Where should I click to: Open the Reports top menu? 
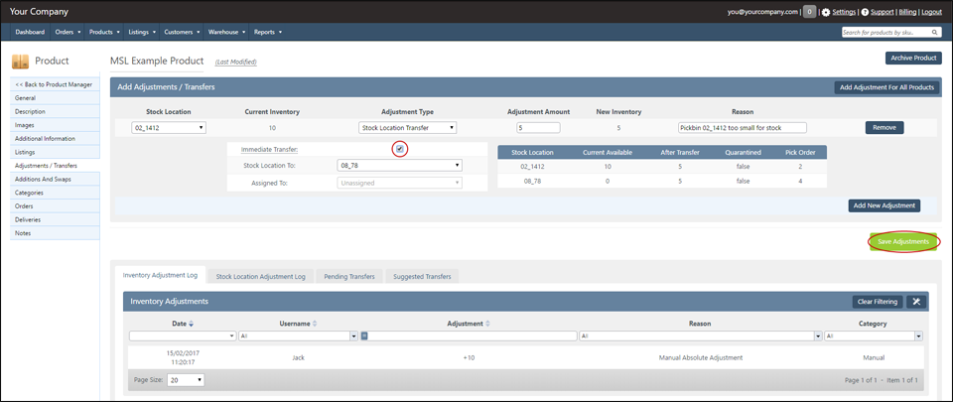[x=267, y=32]
